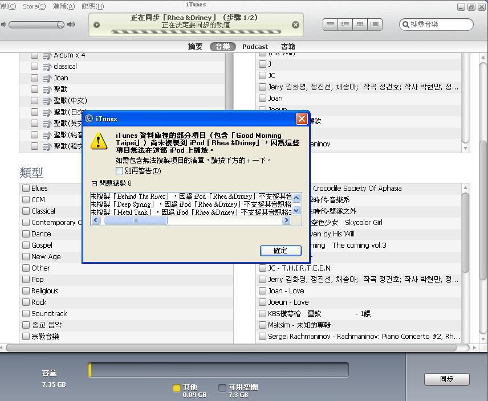The width and height of the screenshot is (488, 401).
Task: Click the classical playlist icon
Action: [47, 67]
